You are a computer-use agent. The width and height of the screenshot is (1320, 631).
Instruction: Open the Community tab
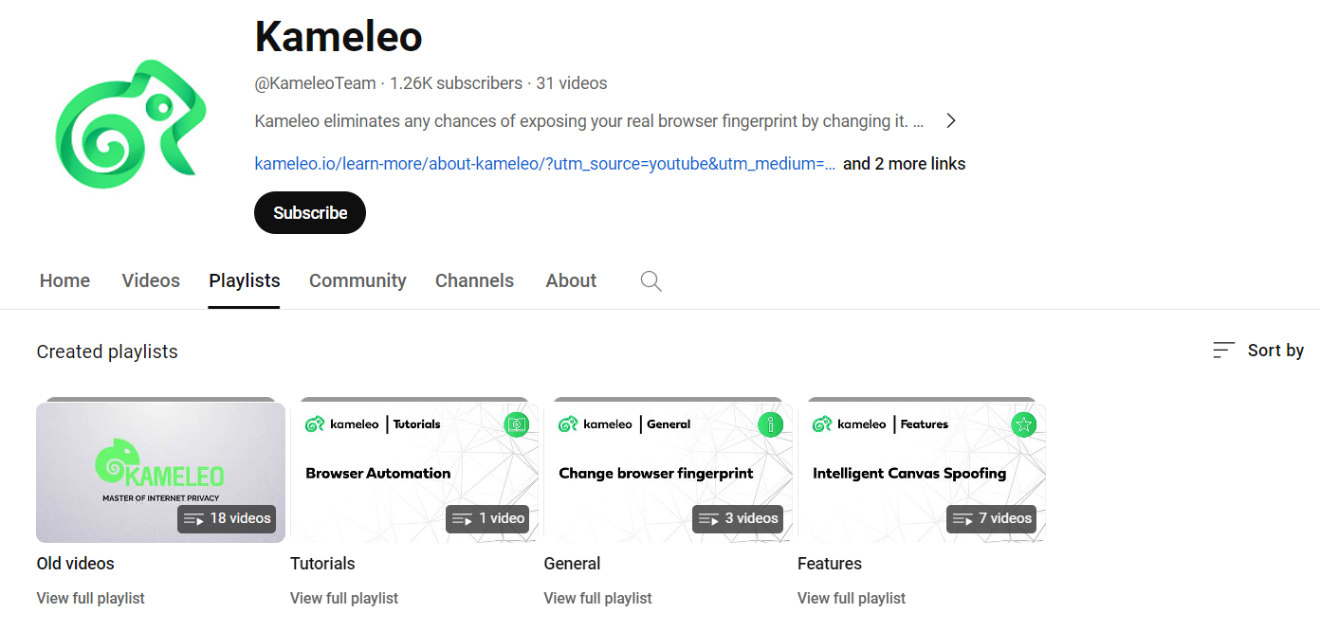click(x=357, y=280)
